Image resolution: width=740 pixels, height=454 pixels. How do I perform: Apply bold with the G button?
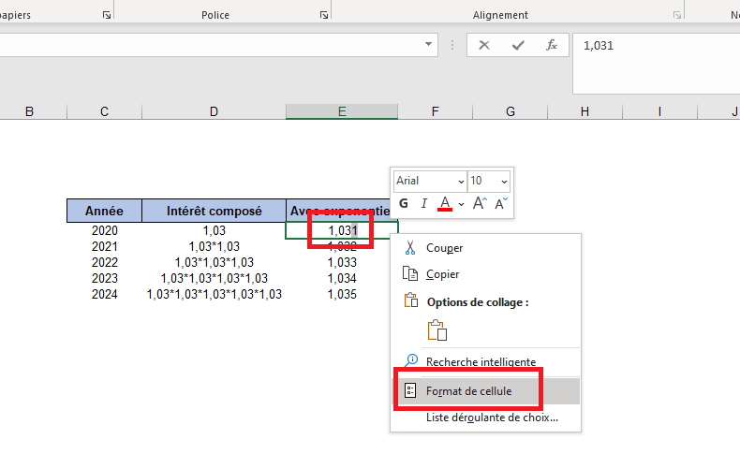tap(404, 204)
